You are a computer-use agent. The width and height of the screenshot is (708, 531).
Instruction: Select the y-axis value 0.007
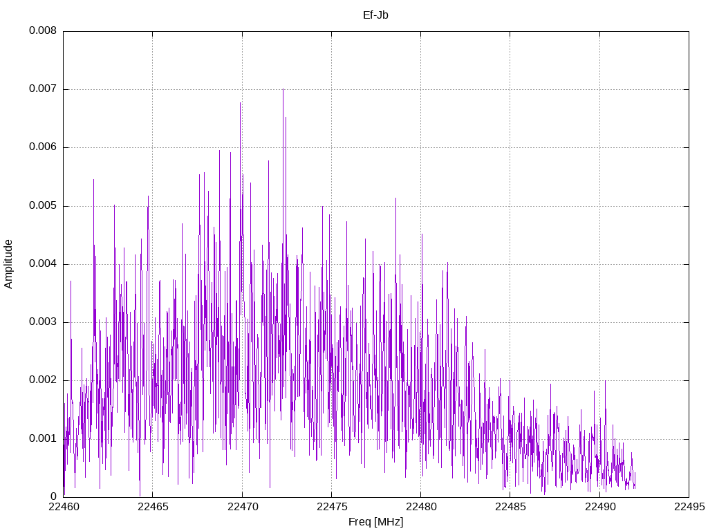43,89
